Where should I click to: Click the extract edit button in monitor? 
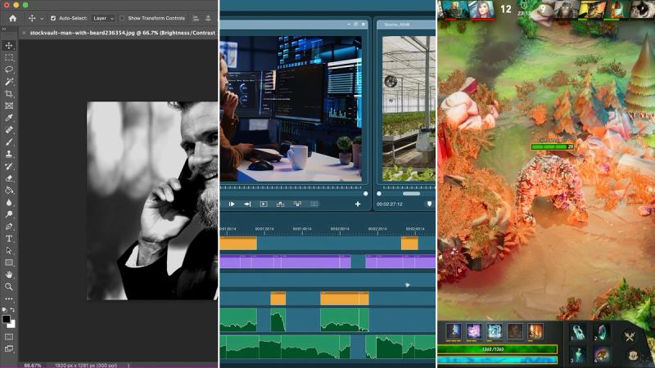[x=297, y=204]
